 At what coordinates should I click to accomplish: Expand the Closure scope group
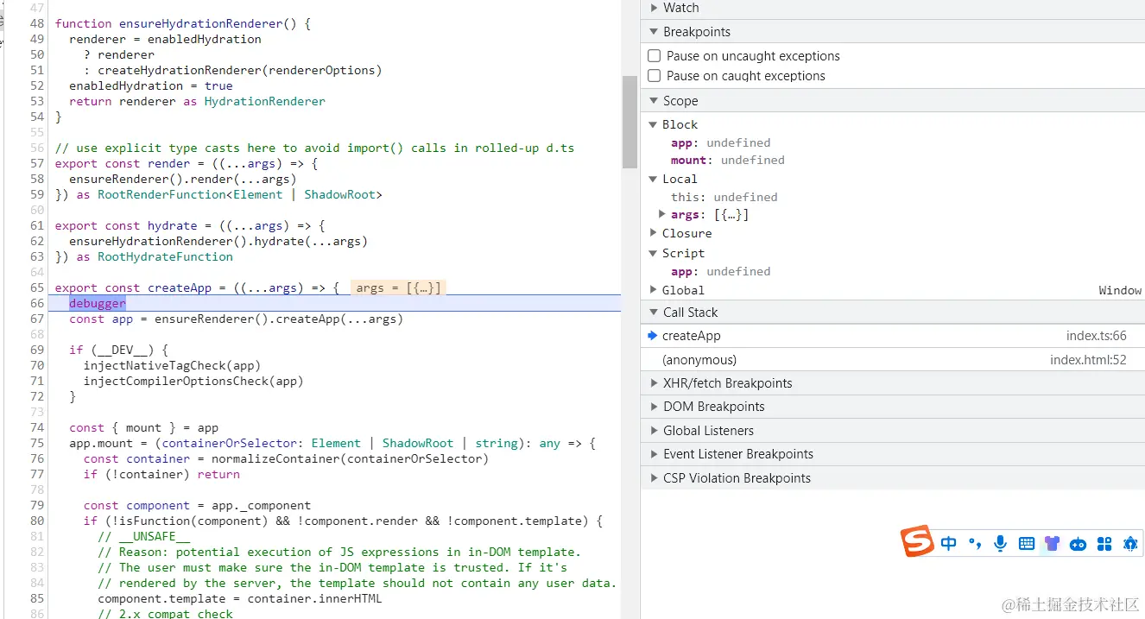[654, 233]
